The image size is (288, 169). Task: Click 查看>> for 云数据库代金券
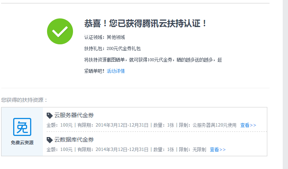[218, 149]
